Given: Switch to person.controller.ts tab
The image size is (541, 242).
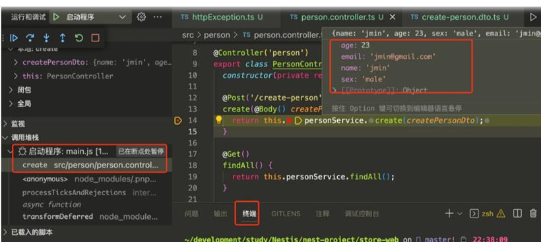Looking at the screenshot, I should click(336, 17).
